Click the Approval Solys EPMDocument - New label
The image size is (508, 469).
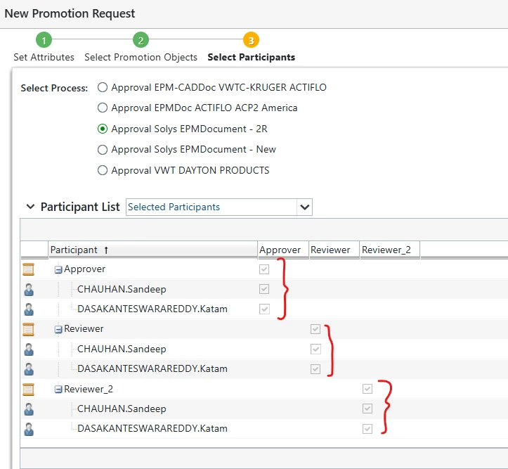[193, 149]
